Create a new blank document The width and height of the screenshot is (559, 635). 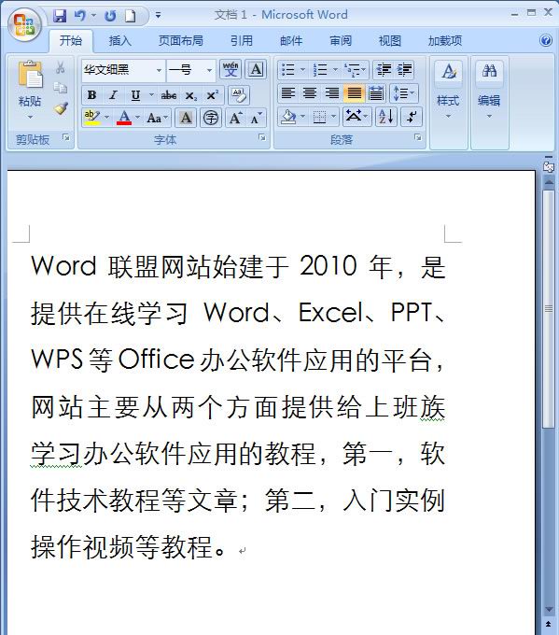click(x=130, y=15)
